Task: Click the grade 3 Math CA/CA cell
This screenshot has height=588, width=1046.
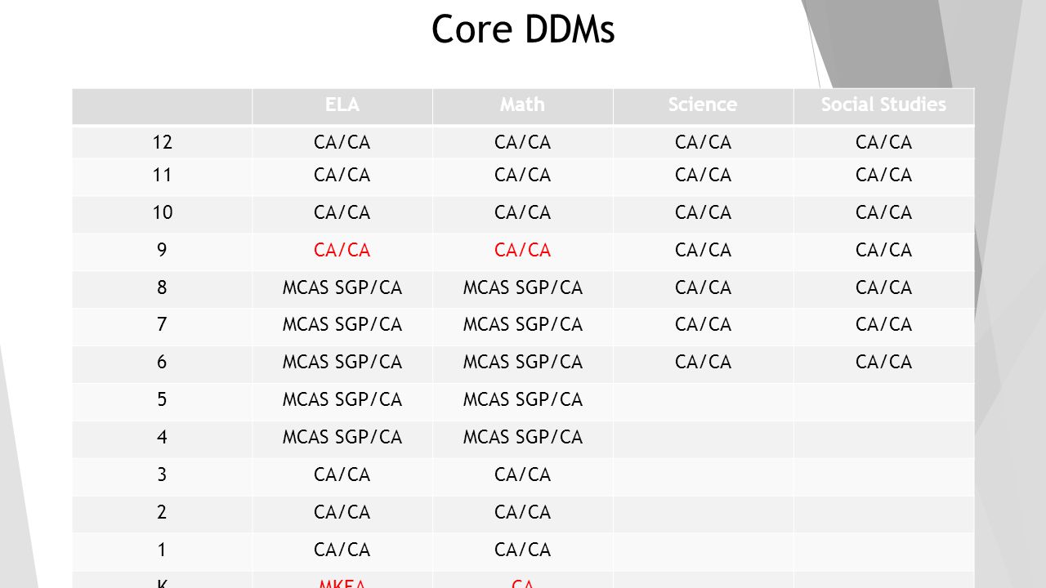Action: (523, 476)
